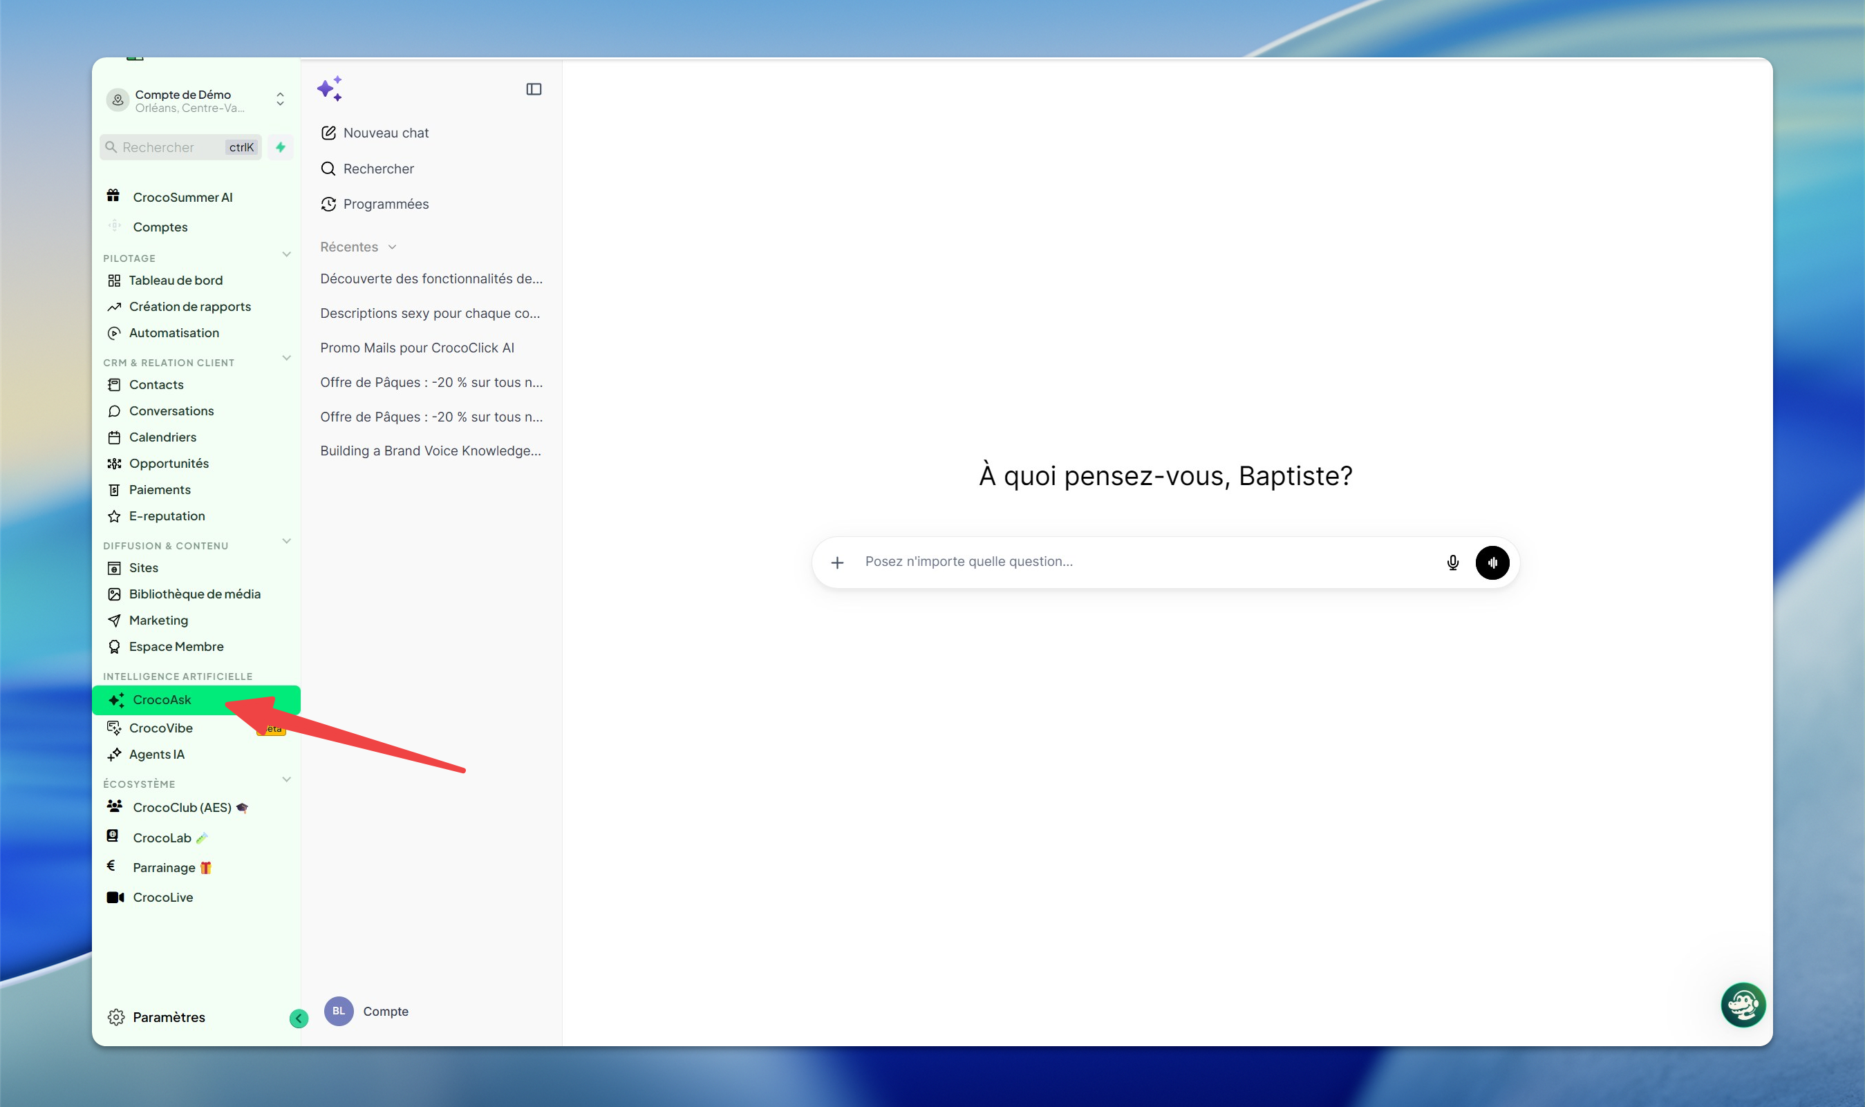Click the sparkles CrocoAsk logo icon
The width and height of the screenshot is (1865, 1107).
click(330, 88)
